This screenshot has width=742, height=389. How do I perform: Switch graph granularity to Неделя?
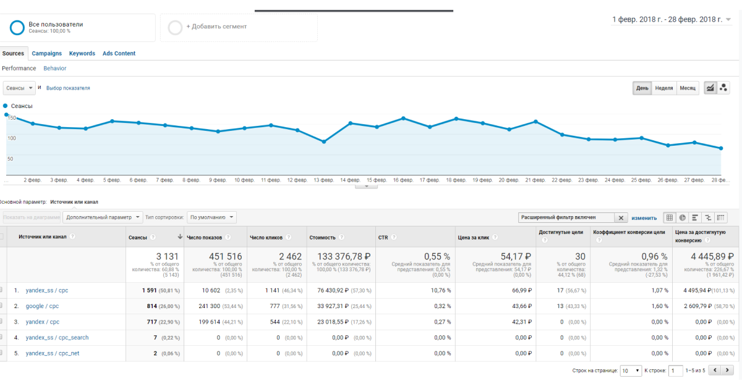[663, 88]
